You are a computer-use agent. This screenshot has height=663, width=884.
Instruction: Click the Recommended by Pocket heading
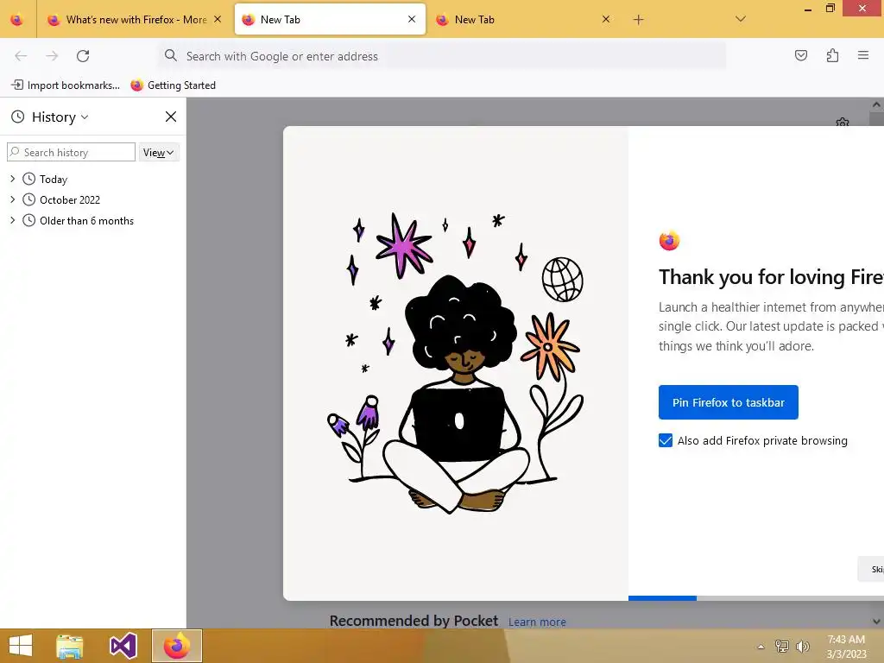(414, 621)
